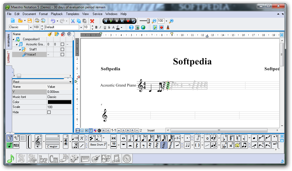Save the document using the floppy icon

pos(30,21)
